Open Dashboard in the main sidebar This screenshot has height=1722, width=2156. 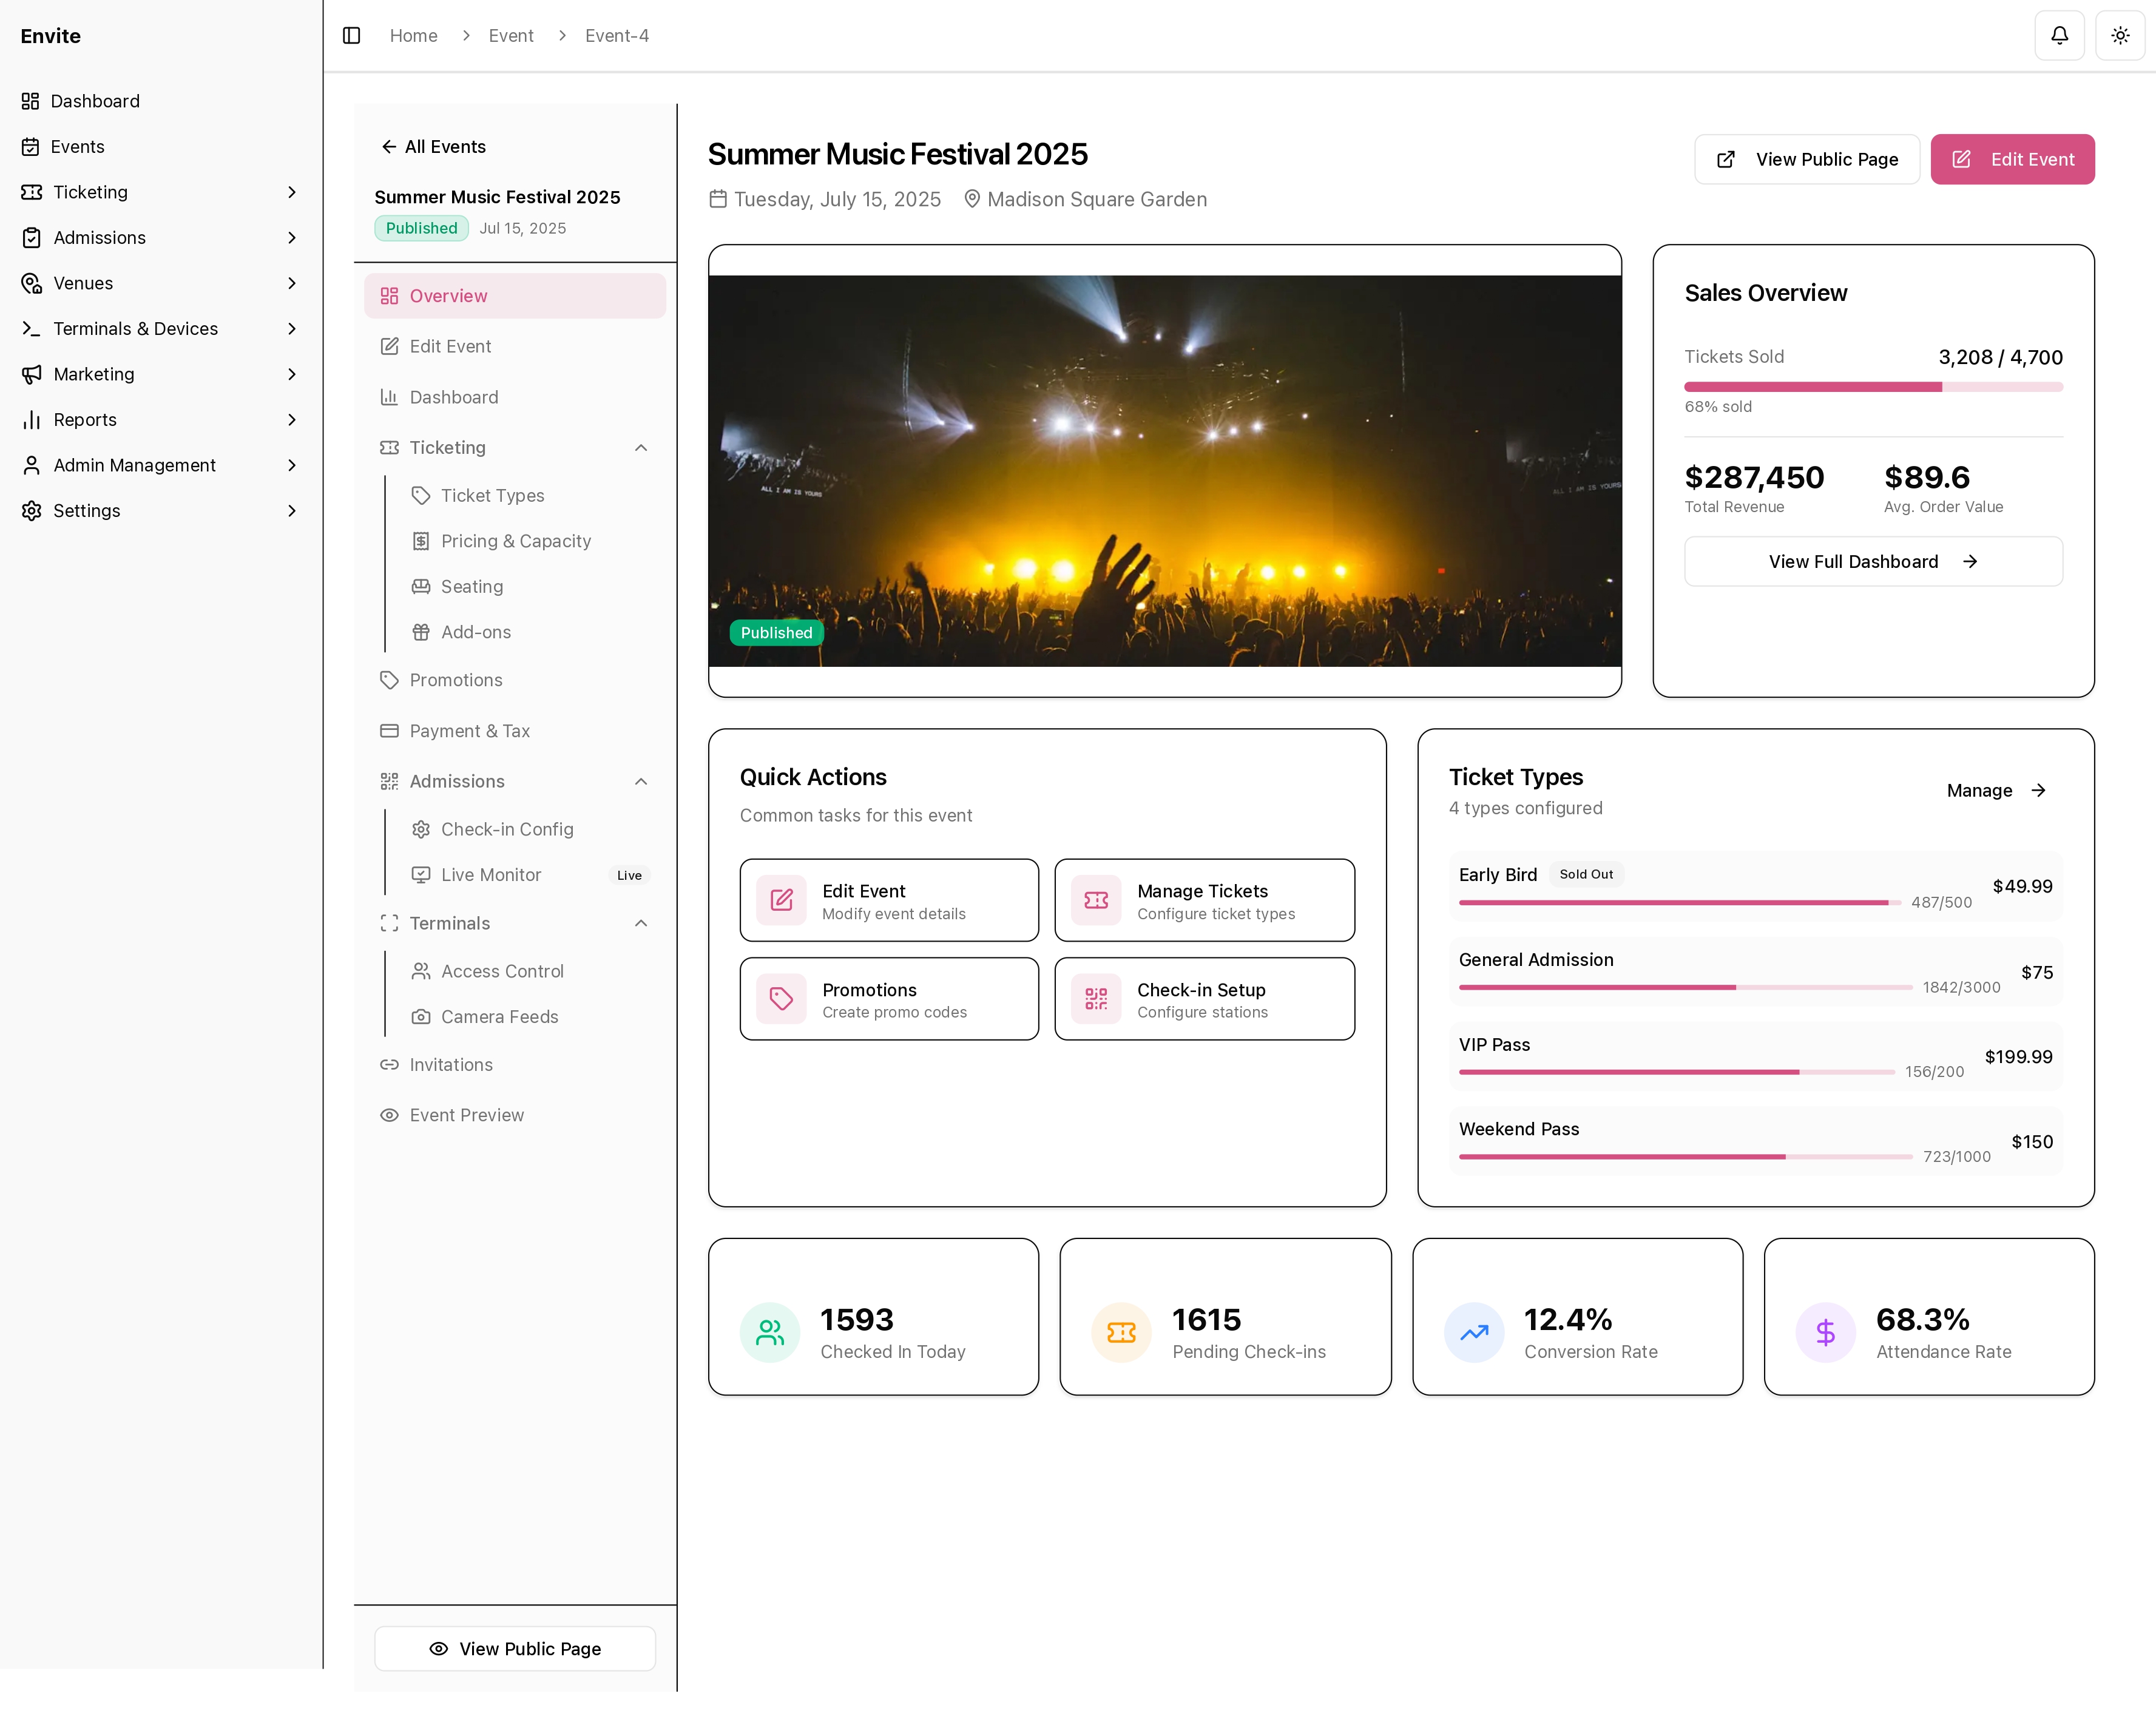point(160,101)
